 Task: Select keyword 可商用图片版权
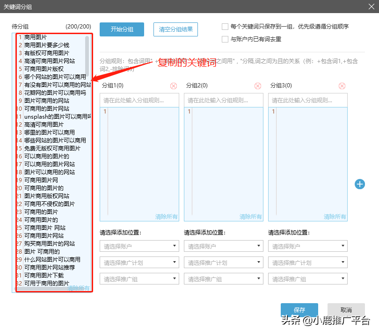[x=44, y=69]
